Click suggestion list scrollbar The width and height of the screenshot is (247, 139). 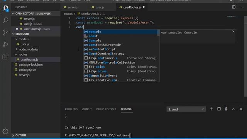[159, 33]
